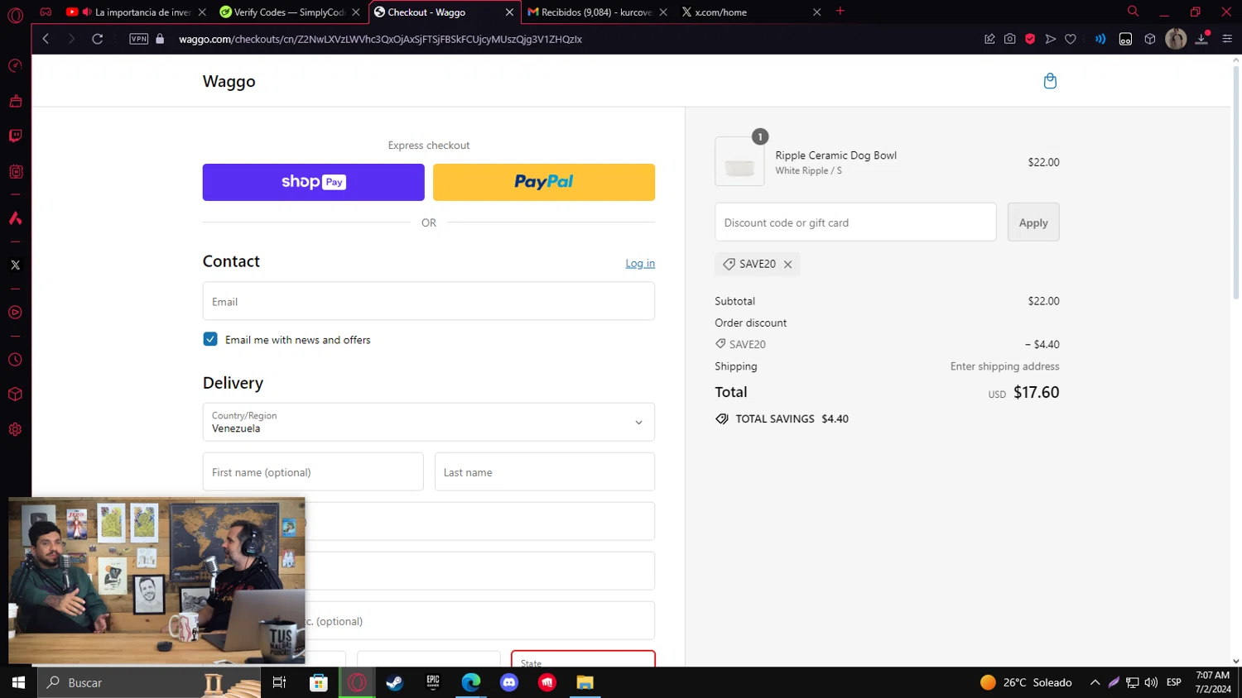Click the Waggo store logo
This screenshot has width=1242, height=698.
(x=229, y=81)
